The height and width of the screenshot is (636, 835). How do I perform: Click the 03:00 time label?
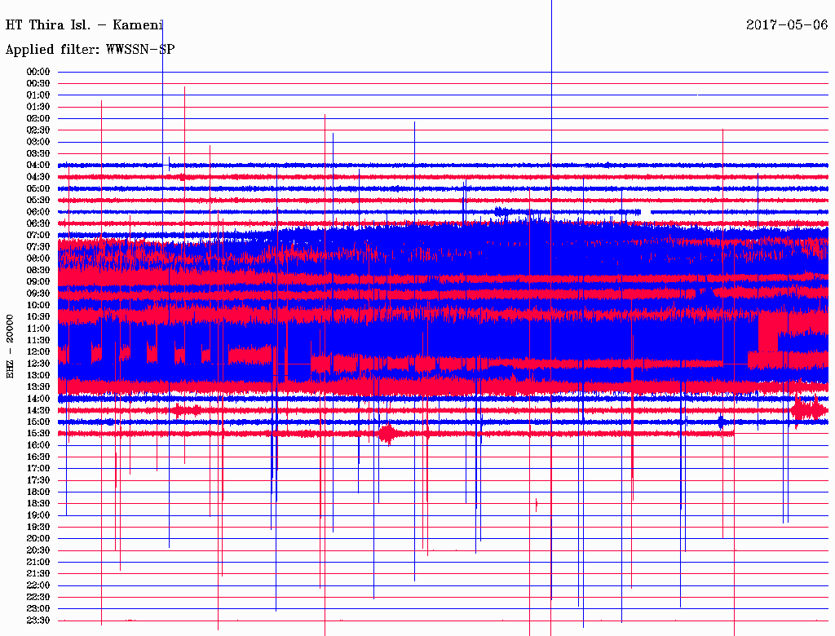click(x=38, y=142)
